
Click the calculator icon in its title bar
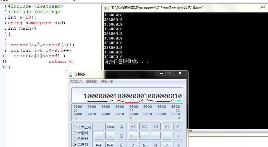pyautogui.click(x=70, y=74)
